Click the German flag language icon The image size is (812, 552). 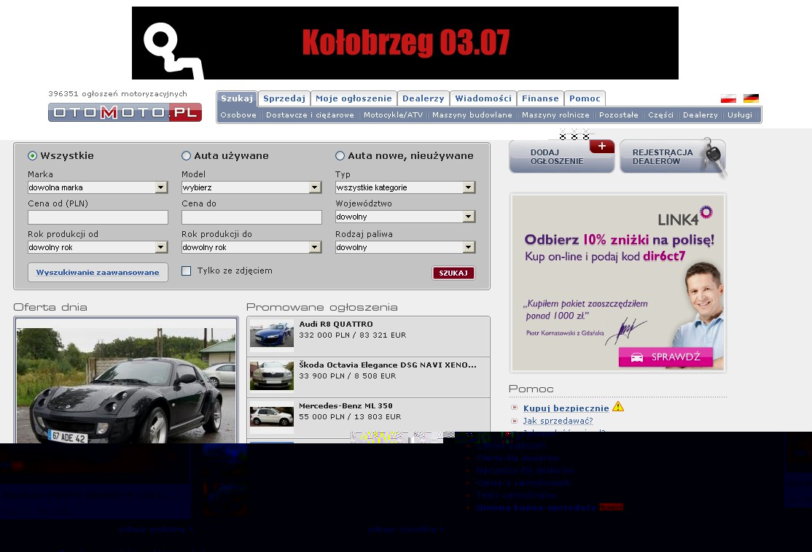point(751,98)
